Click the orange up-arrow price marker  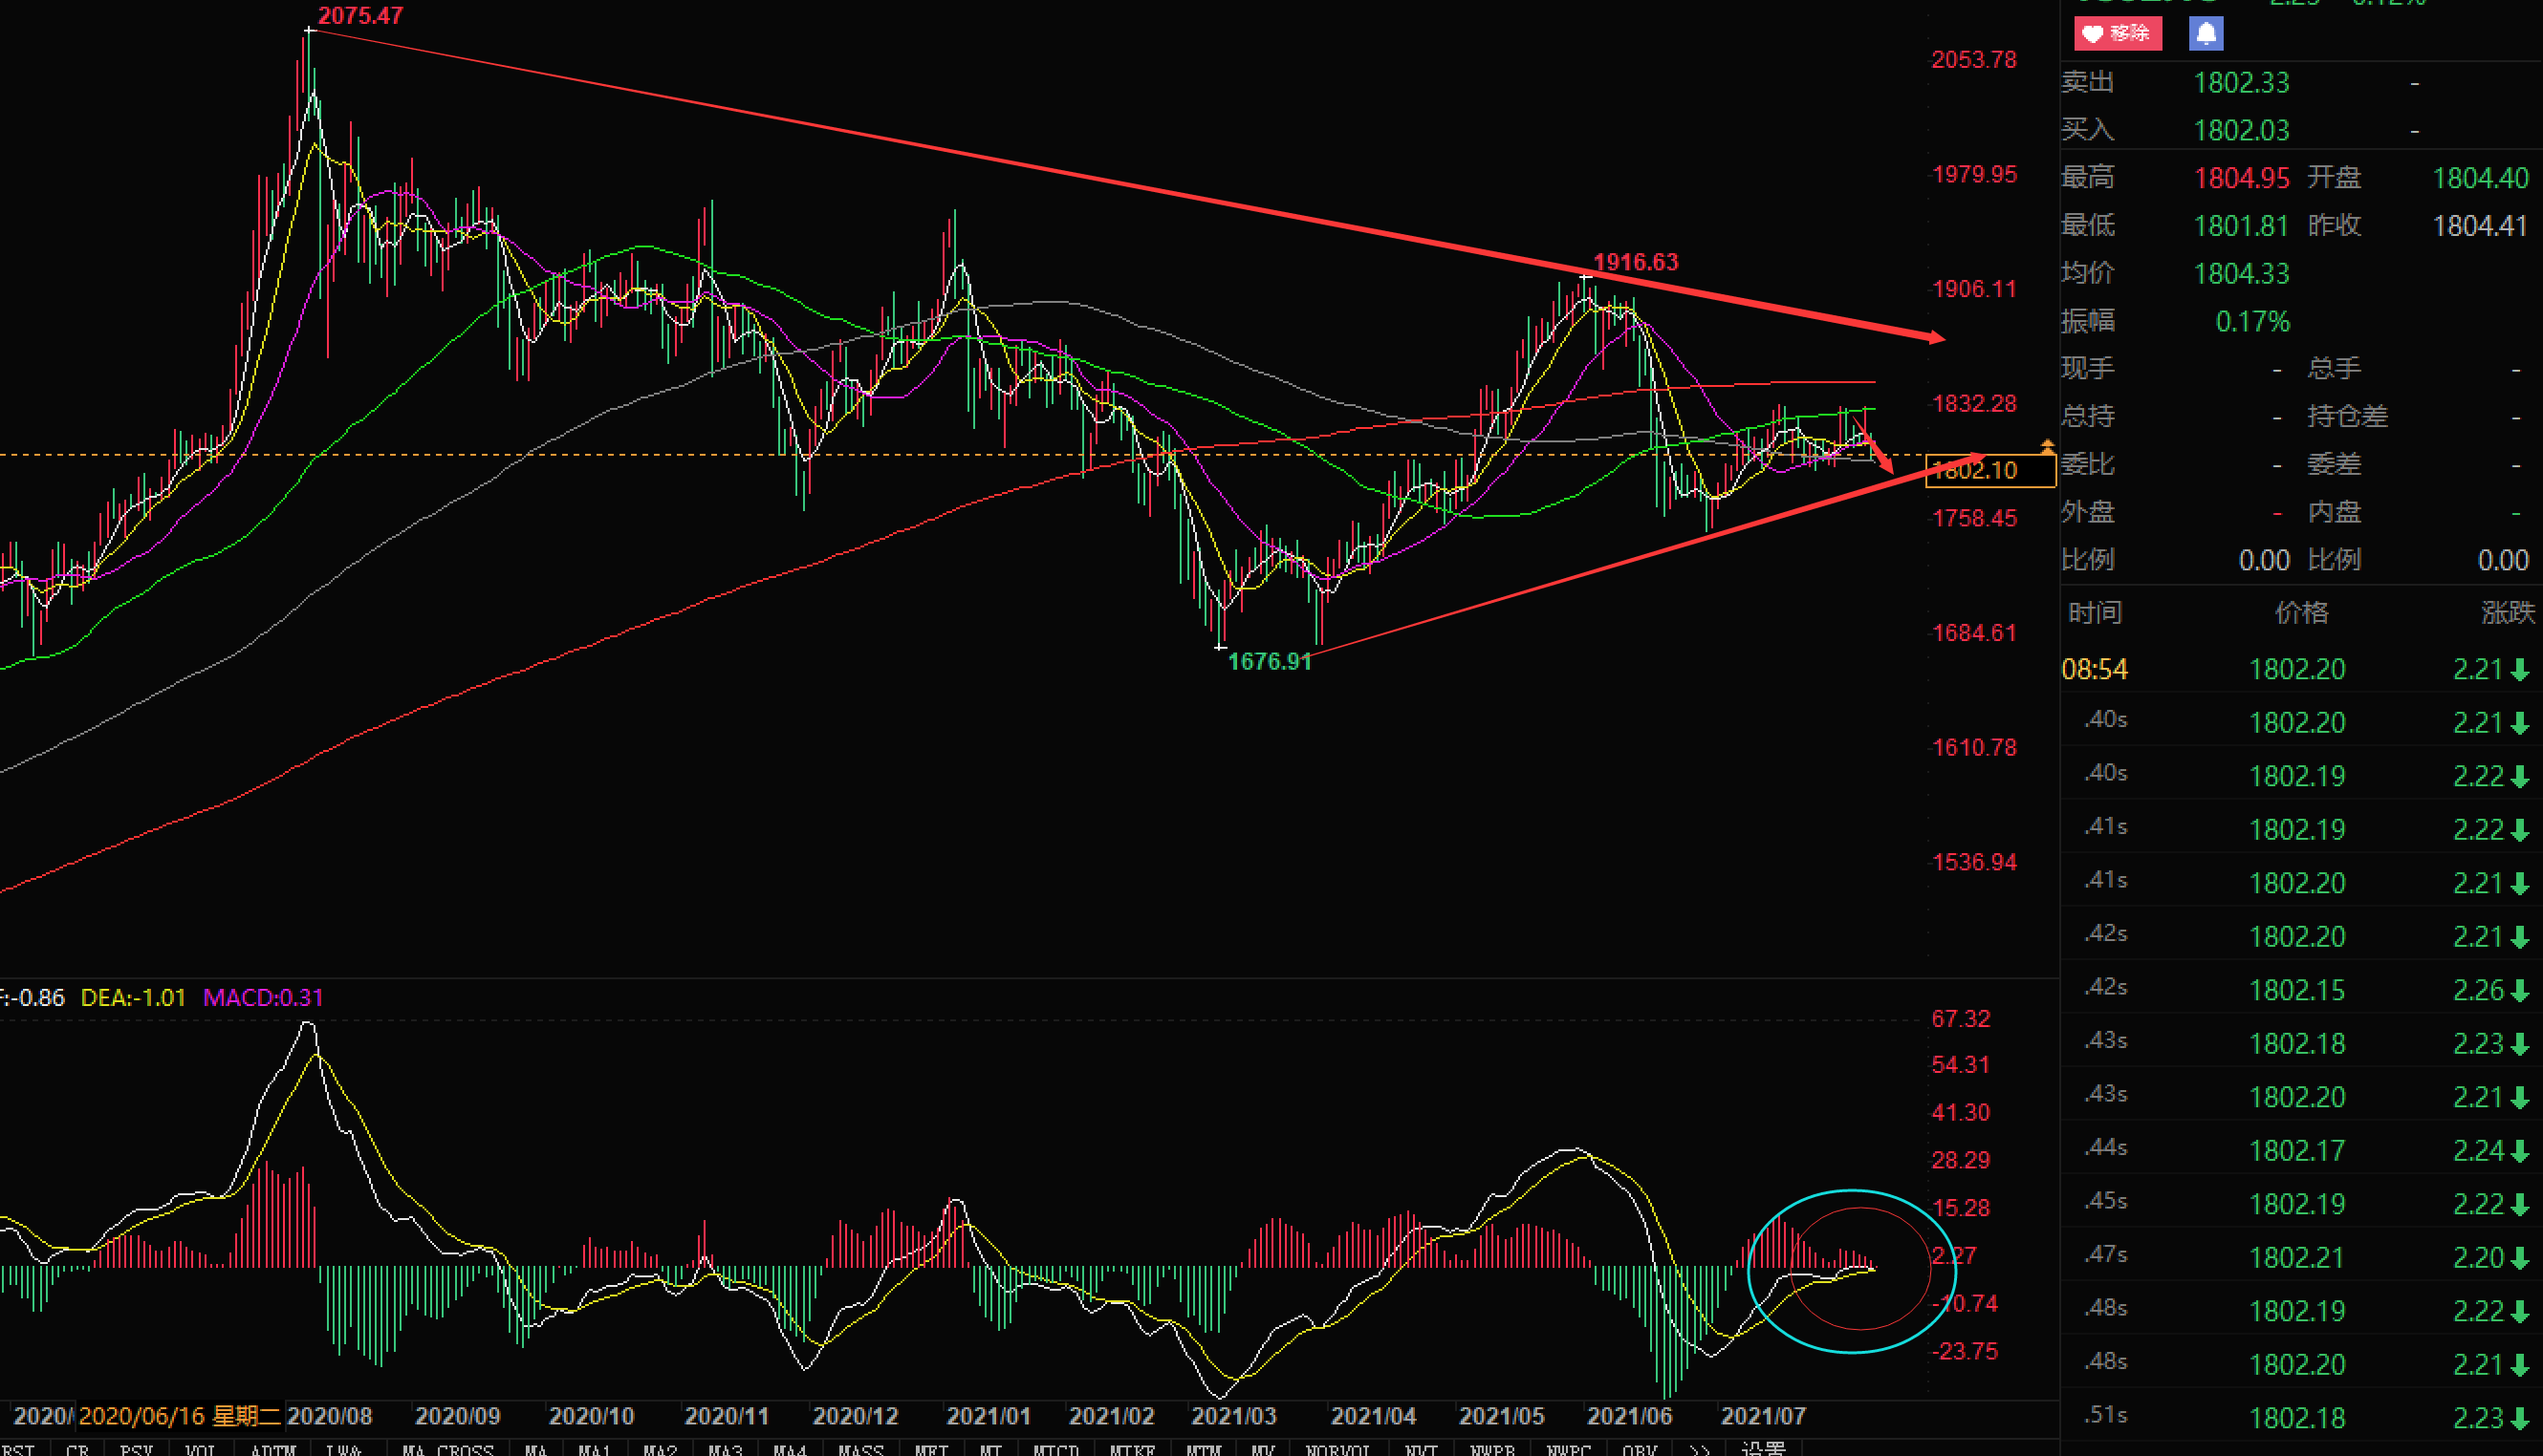[x=2047, y=445]
